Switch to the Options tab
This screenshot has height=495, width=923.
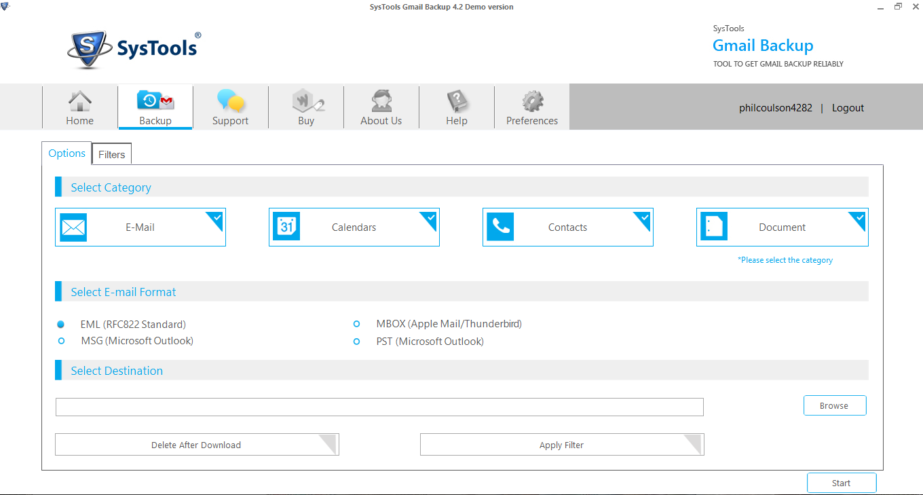click(x=67, y=153)
